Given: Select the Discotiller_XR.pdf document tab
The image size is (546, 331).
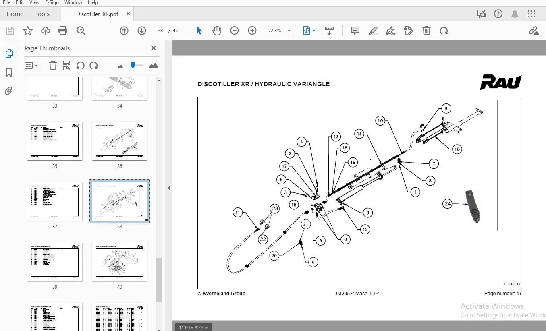Looking at the screenshot, I should tap(97, 14).
